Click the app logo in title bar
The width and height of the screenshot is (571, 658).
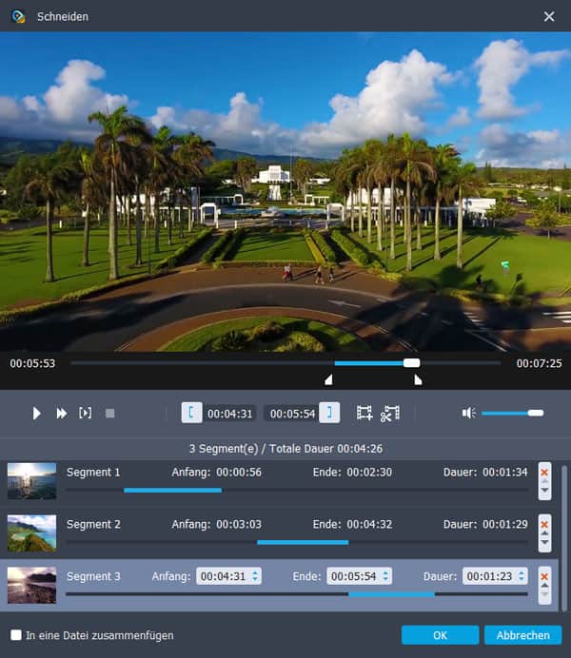18,16
